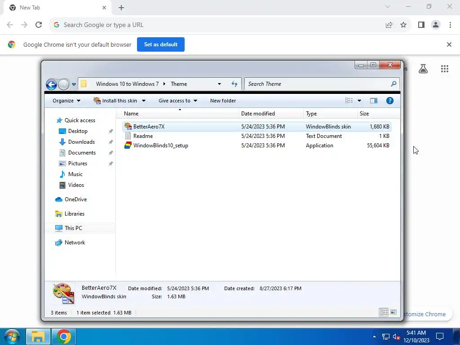Open Pictures in navigation pane

pos(73,164)
